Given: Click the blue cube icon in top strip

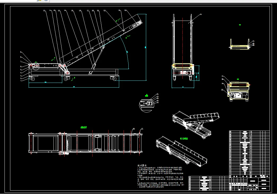Looking at the screenshot, I should point(46,1).
